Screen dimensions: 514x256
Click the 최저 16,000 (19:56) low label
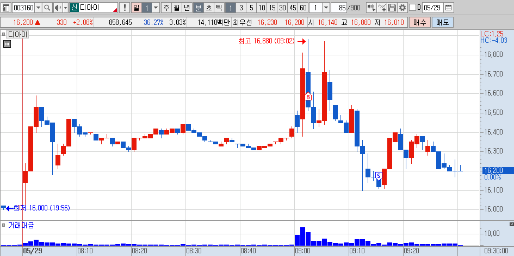pyautogui.click(x=42, y=208)
